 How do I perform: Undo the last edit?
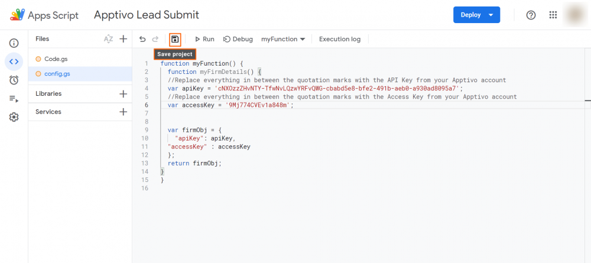pyautogui.click(x=142, y=39)
